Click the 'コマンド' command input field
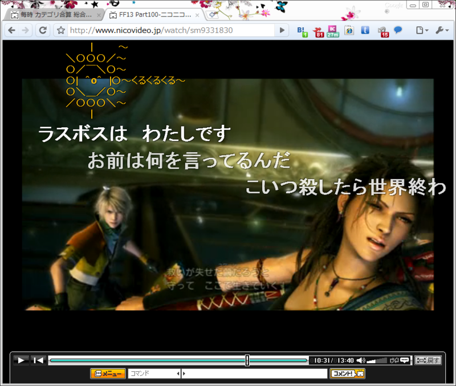Viewport: 456px width, 386px height. 152,373
